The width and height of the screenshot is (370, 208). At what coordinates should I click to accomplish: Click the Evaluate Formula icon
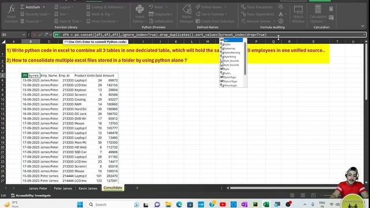pyautogui.click(x=280, y=21)
